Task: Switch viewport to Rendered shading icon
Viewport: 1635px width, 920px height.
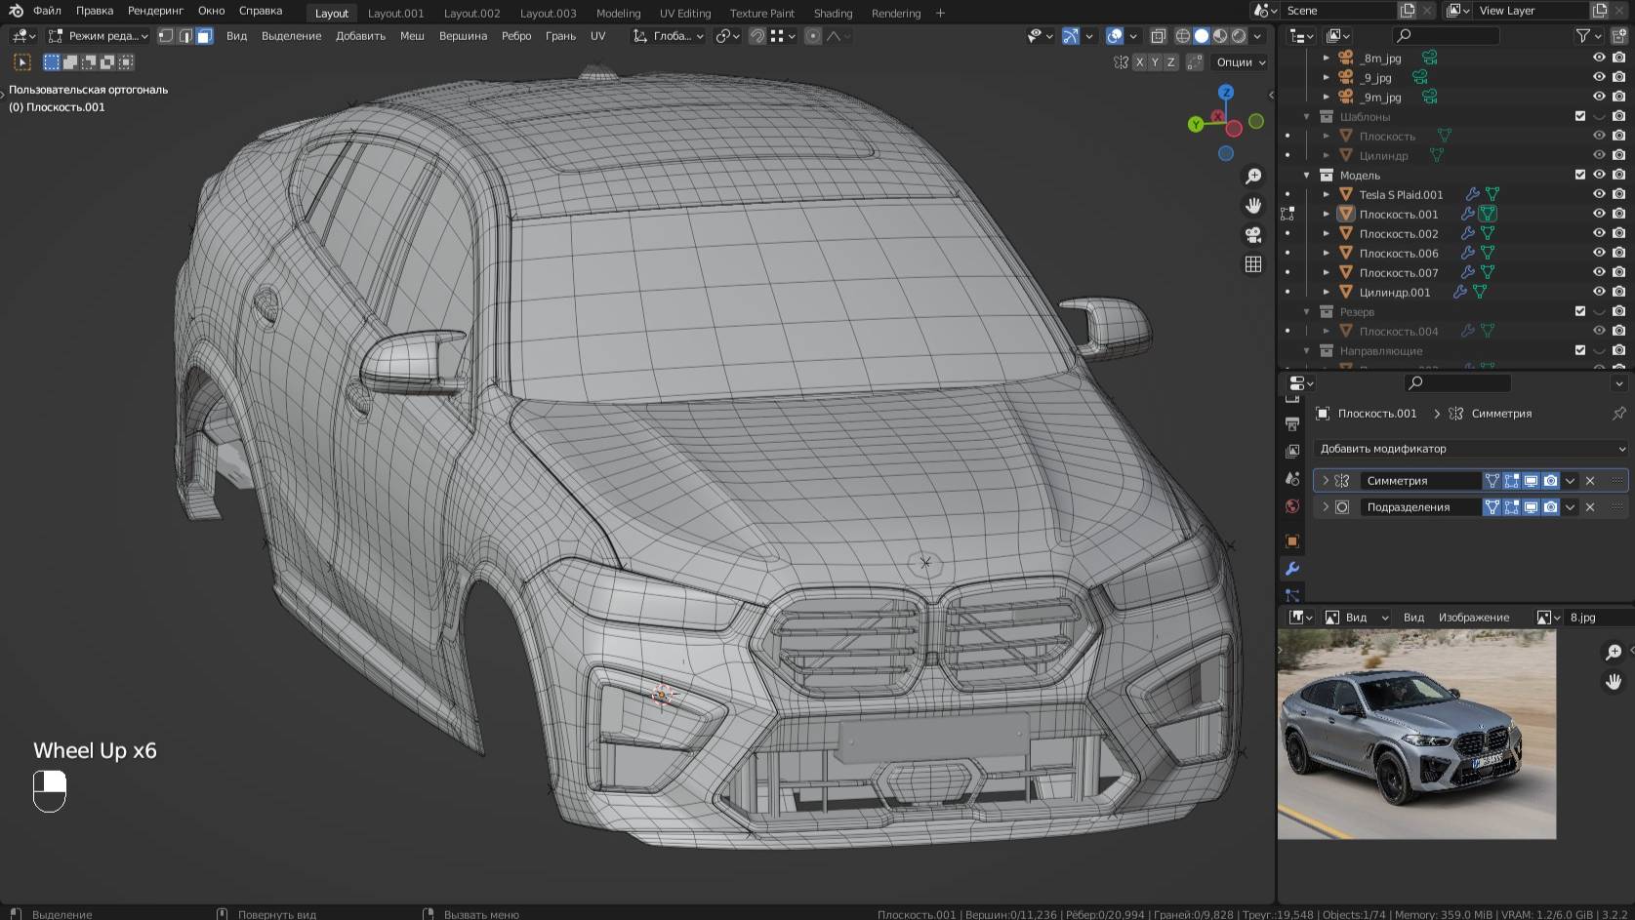Action: [1238, 36]
